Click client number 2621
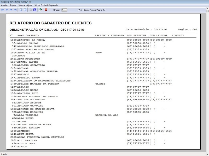This screenshot has height=156, width=209. click(x=14, y=59)
